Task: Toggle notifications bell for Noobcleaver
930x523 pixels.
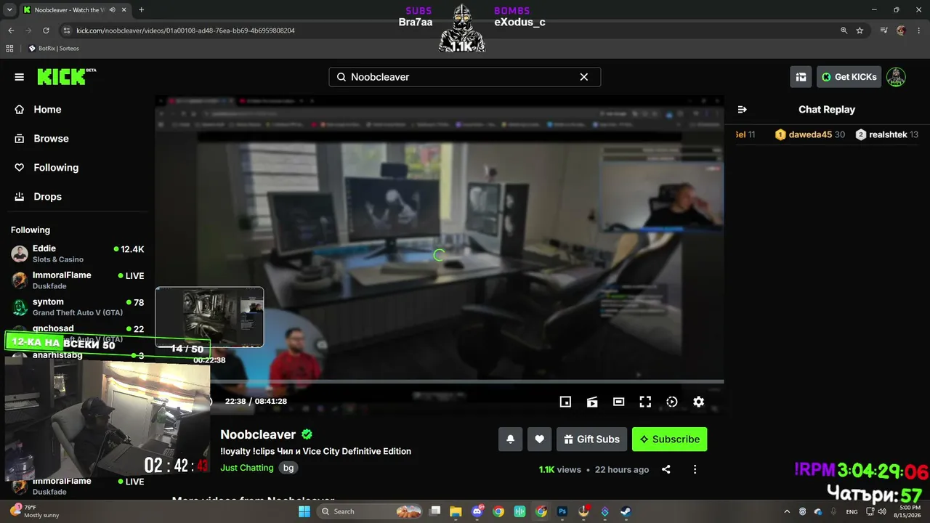Action: 510,439
